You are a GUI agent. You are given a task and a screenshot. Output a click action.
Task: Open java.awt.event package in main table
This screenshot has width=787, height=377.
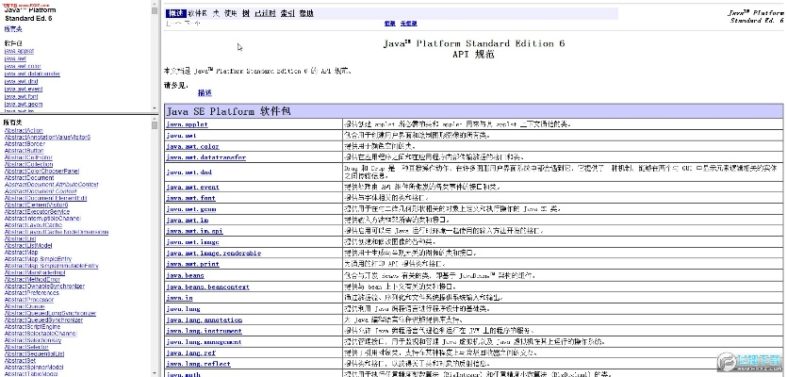click(192, 188)
